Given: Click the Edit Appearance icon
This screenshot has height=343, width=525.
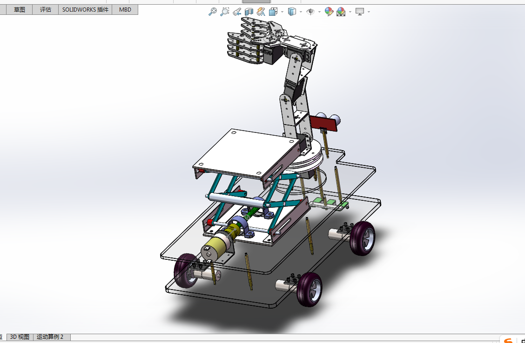Looking at the screenshot, I should [x=329, y=12].
